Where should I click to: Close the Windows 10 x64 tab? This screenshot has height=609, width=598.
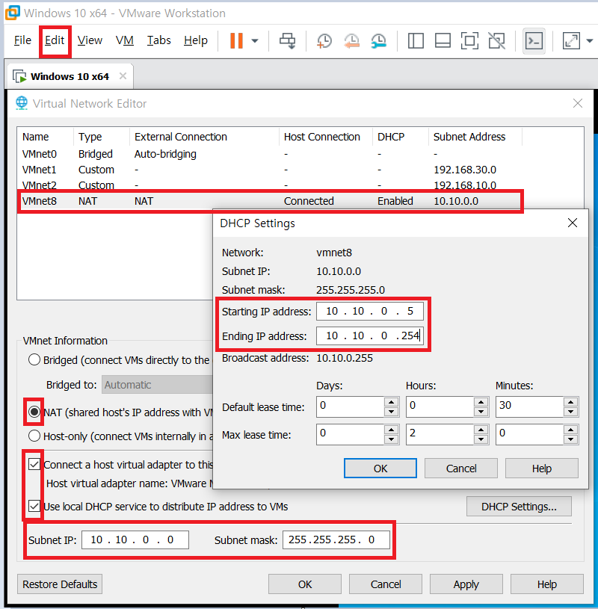tap(123, 76)
